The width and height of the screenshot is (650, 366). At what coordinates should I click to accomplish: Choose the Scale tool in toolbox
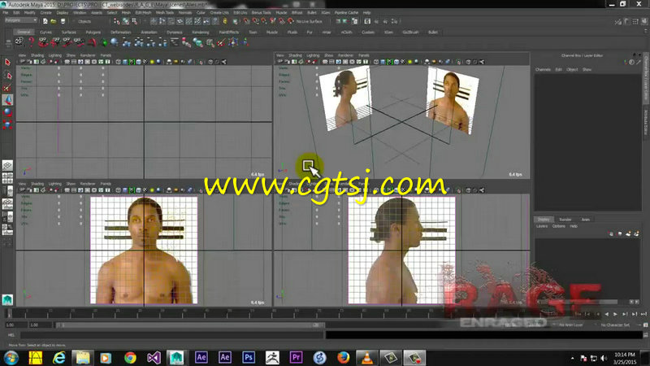pos(7,124)
